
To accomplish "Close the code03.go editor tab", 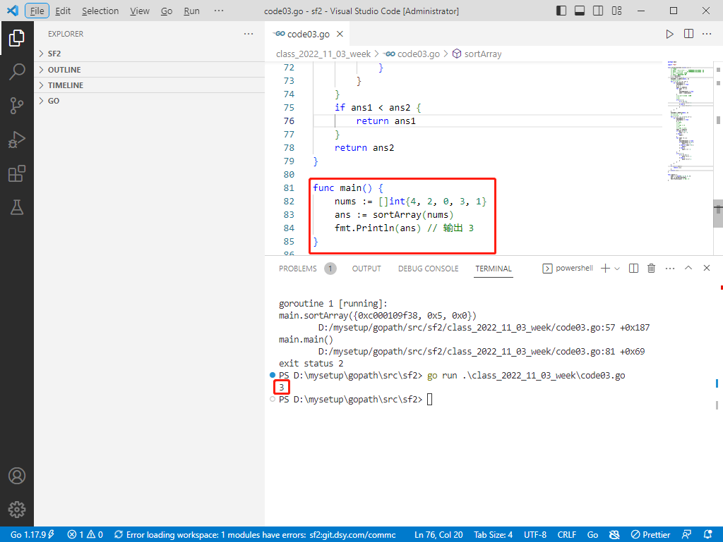I will [340, 34].
